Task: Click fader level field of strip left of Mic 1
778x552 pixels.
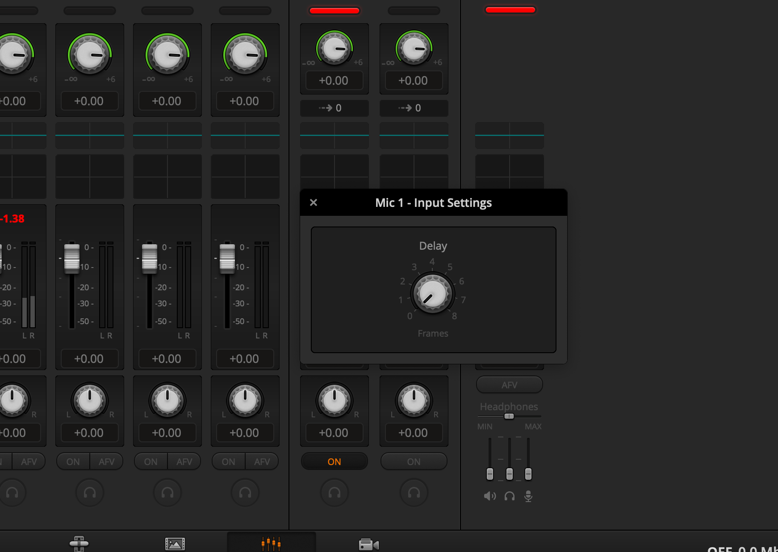Action: pyautogui.click(x=245, y=359)
